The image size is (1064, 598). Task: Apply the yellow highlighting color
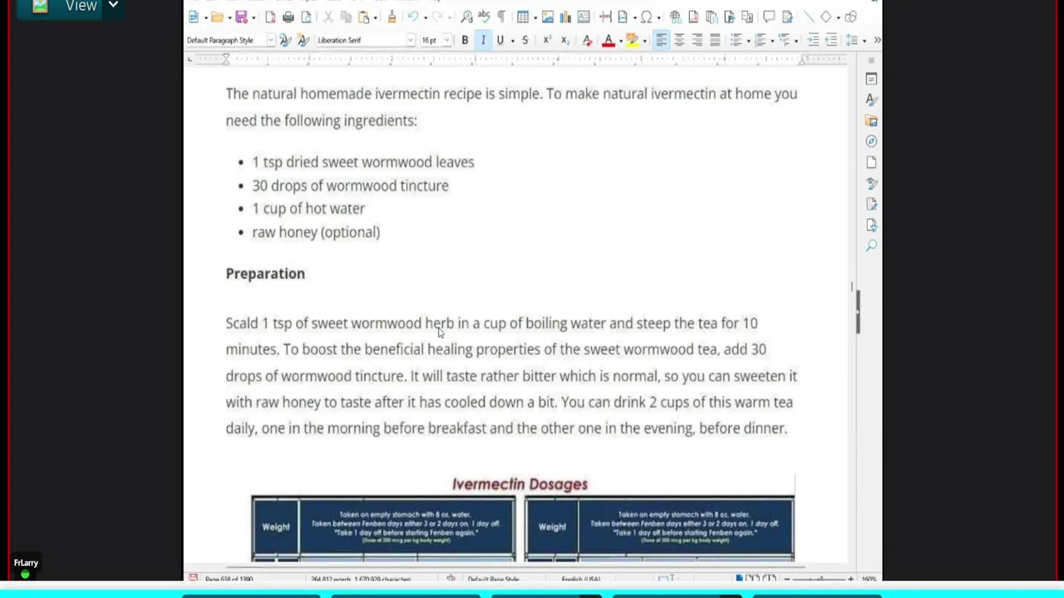[633, 40]
